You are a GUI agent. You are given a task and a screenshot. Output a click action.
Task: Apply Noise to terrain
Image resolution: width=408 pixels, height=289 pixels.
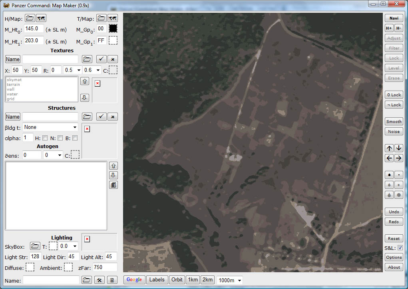[x=394, y=131]
